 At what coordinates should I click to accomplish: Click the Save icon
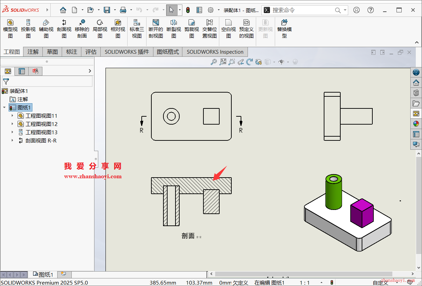[107, 10]
